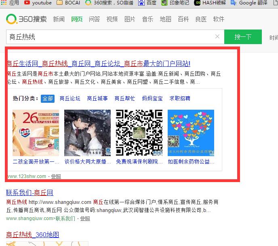The height and width of the screenshot is (246, 278).
Task: Select the 商丘城事 category
Action: pyautogui.click(x=97, y=98)
